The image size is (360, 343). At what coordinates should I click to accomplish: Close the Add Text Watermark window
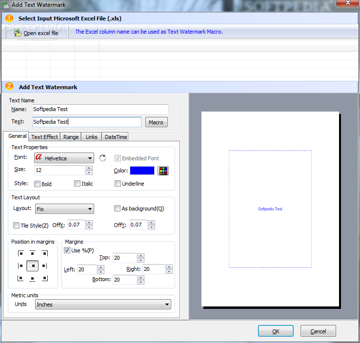(x=348, y=3)
